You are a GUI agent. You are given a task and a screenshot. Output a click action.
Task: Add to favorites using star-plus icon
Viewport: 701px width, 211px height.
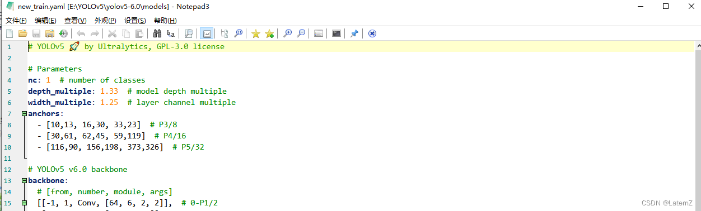point(269,33)
